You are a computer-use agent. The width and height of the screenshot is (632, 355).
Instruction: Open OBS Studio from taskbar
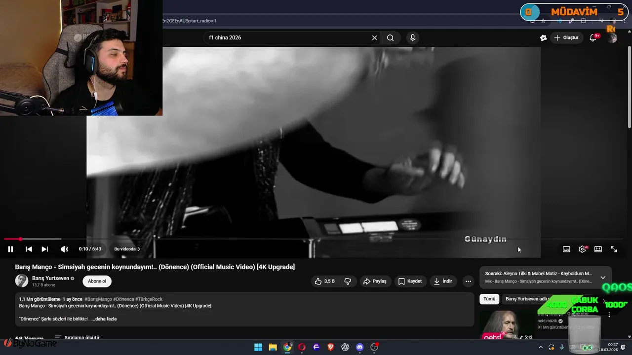pyautogui.click(x=374, y=347)
